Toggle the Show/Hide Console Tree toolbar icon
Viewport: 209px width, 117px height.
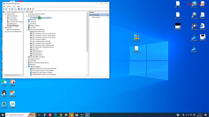[x=12, y=9]
